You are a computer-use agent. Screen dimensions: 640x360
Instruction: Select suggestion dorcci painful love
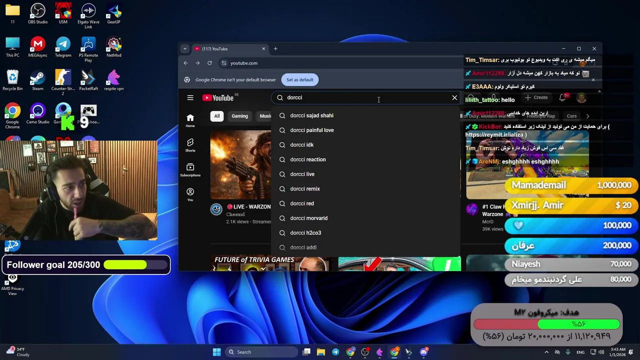365,130
